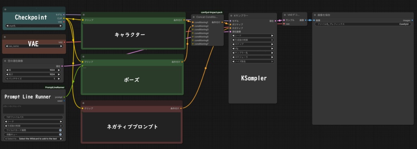The height and width of the screenshot is (149, 417).
Task: Click the Kサンプラー 潜在 output socket
Action: (x=276, y=20)
